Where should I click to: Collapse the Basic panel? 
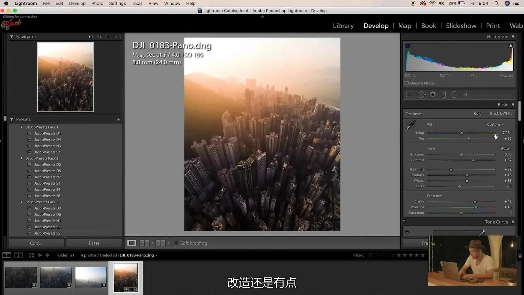click(513, 105)
